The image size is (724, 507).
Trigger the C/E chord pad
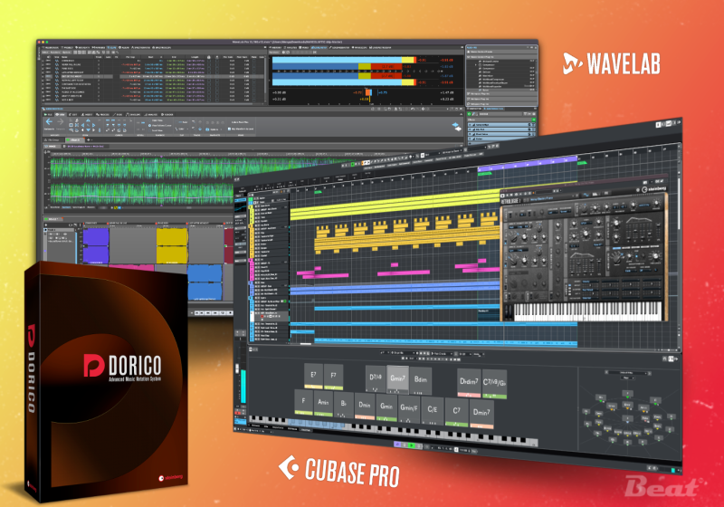tap(433, 409)
